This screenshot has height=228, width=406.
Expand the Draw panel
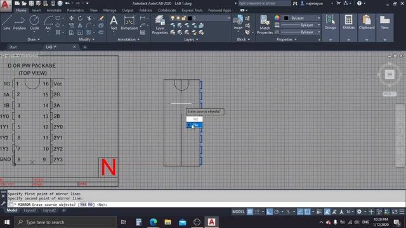pyautogui.click(x=34, y=39)
